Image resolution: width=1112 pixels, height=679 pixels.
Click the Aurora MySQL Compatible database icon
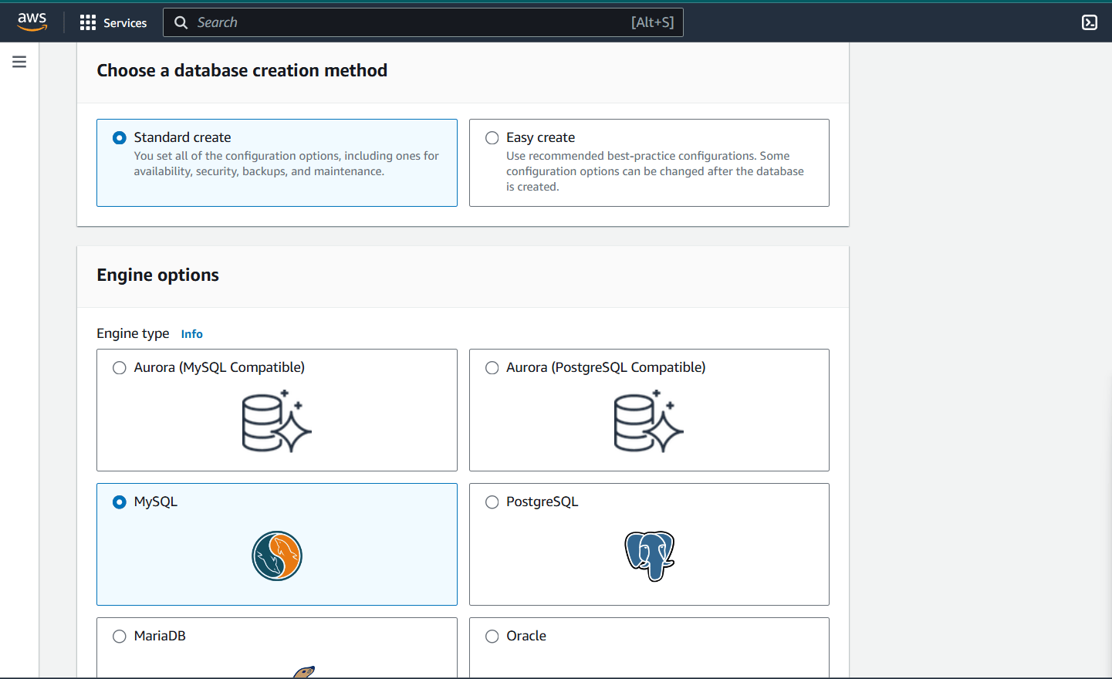[276, 421]
